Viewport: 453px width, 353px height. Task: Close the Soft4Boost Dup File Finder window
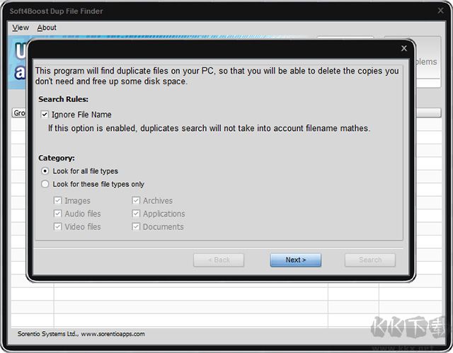[440, 11]
